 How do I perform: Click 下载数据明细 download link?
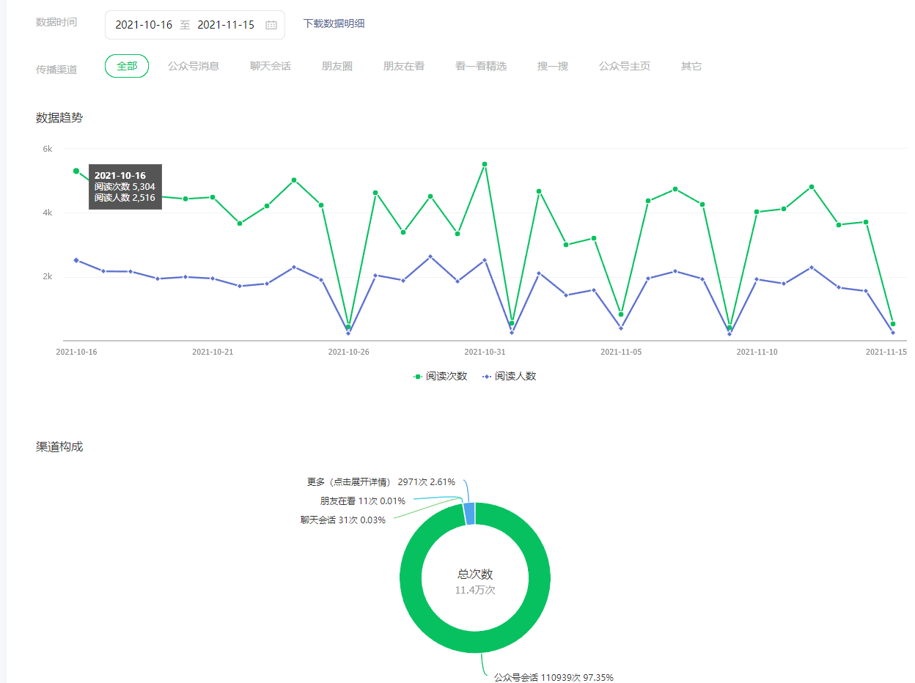[x=334, y=23]
